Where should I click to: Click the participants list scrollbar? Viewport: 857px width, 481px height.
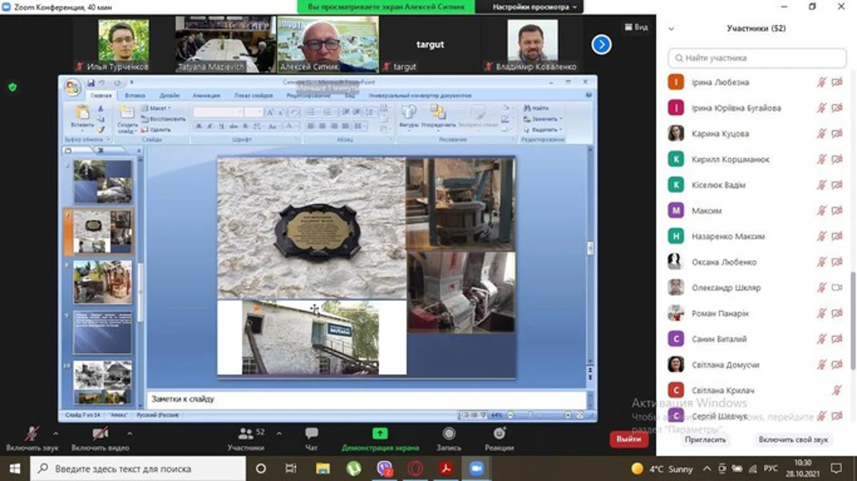[x=853, y=320]
